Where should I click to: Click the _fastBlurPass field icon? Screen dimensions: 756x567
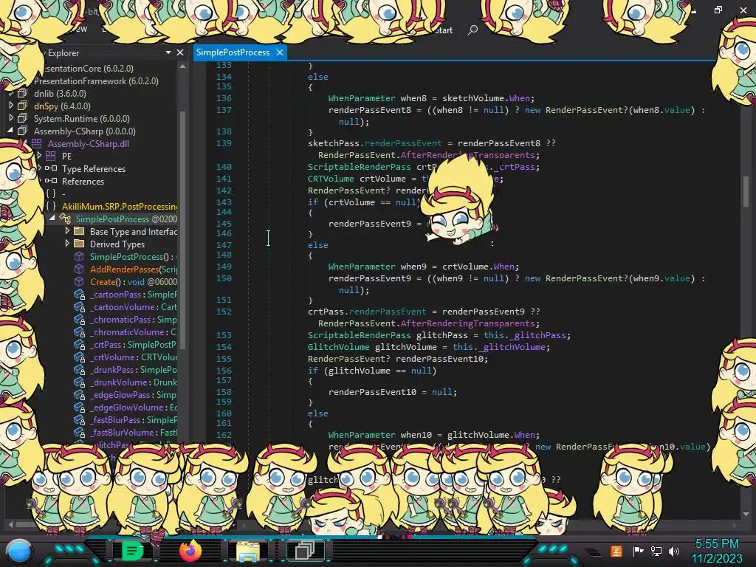pos(79,419)
